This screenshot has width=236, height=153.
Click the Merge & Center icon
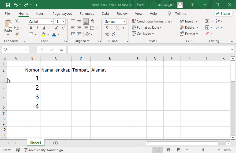click(92, 28)
